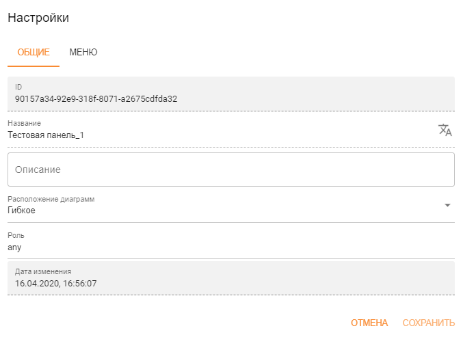The width and height of the screenshot is (463, 337).
Task: Click the Название field text Тестовая панель_1
Action: tap(46, 135)
